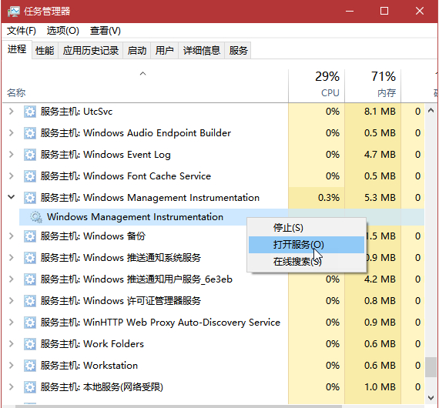Image resolution: width=439 pixels, height=408 pixels.
Task: Click the gear icon of 服务主机: UtcSvc
Action: pos(30,112)
